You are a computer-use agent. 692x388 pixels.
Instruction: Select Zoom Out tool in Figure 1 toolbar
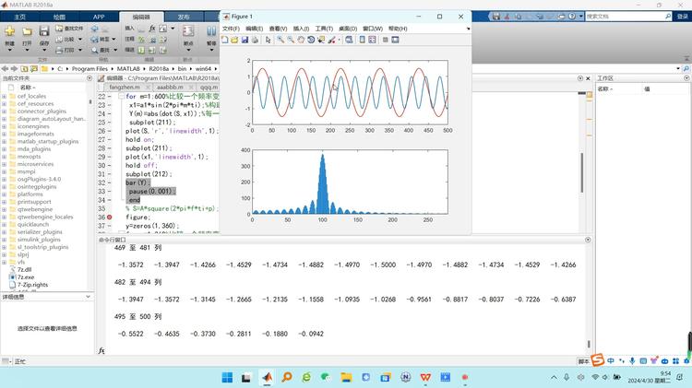291,40
